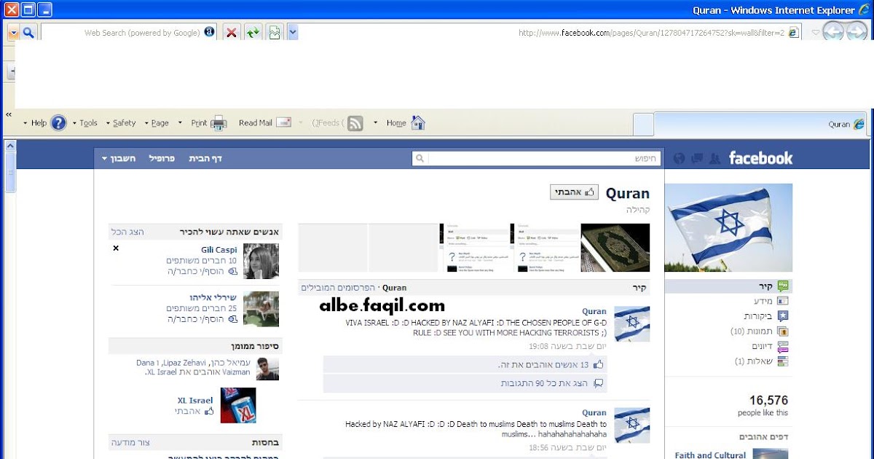This screenshot has height=459, width=874.
Task: Expand the Help dropdown arrow
Action: click(x=26, y=123)
